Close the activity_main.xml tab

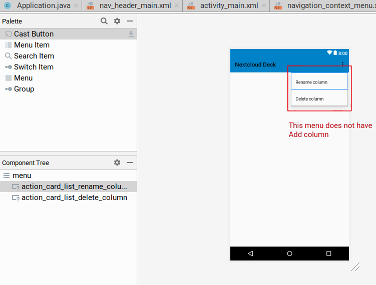point(264,5)
